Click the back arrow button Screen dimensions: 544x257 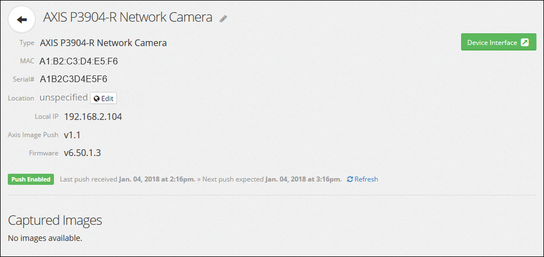[x=22, y=20]
